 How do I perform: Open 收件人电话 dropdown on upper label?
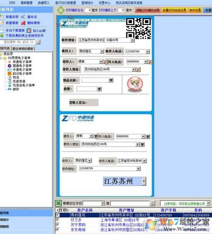coord(147,52)
